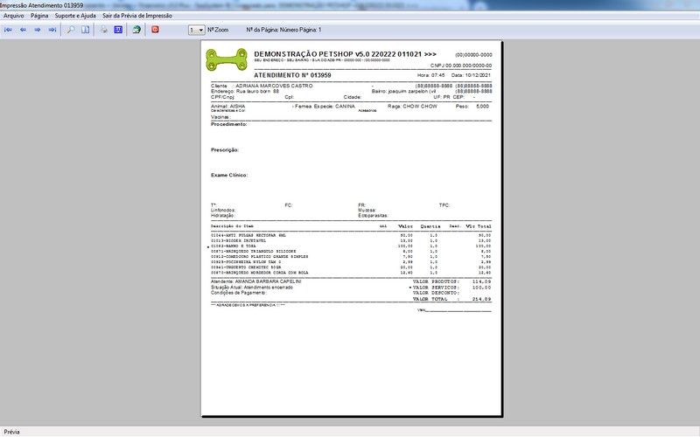Click item UNGUENTO CHEMITEC 50GR row
This screenshot has height=437, width=700.
[351, 267]
